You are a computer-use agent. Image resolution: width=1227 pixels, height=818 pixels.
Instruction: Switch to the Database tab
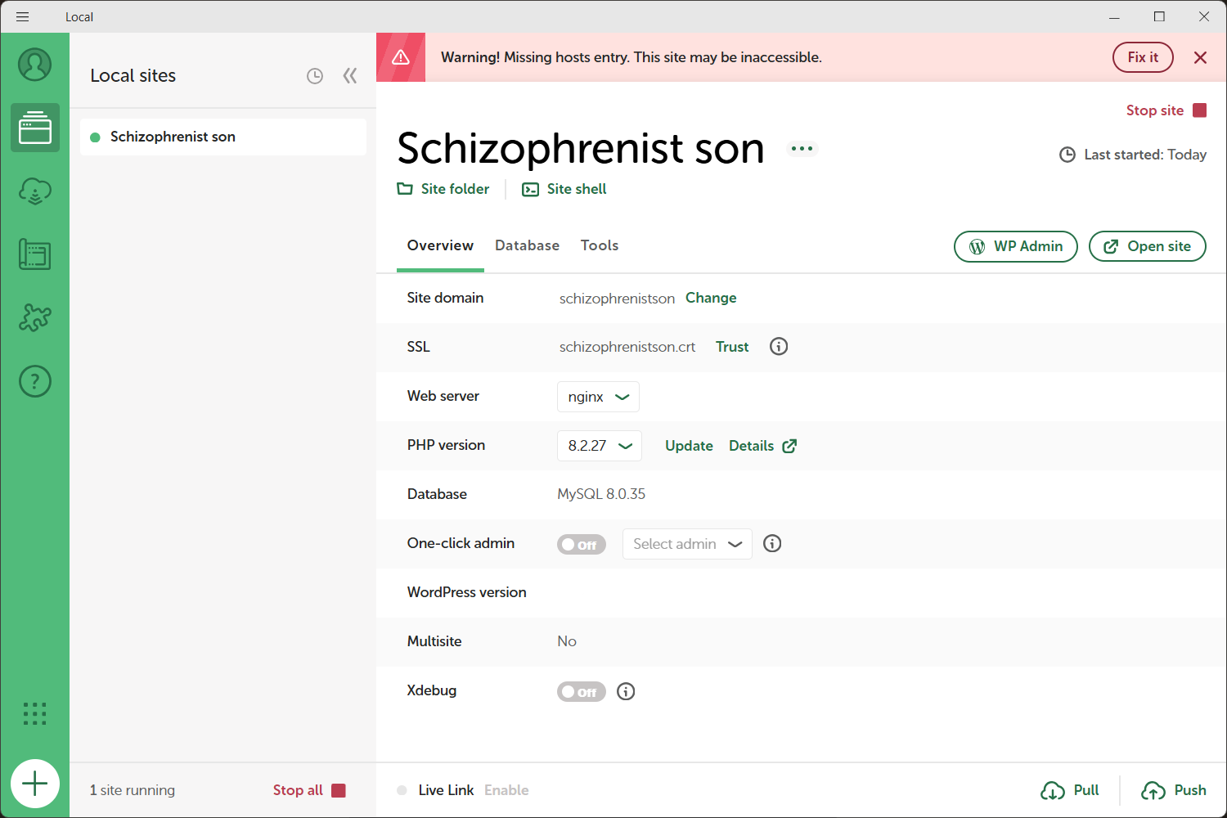(x=527, y=245)
